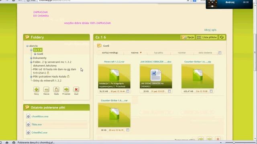This screenshot has height=144, width=257.
Task: Tick checkbox for Counter-Strike 1.6 zip
Action: pyautogui.click(x=211, y=91)
